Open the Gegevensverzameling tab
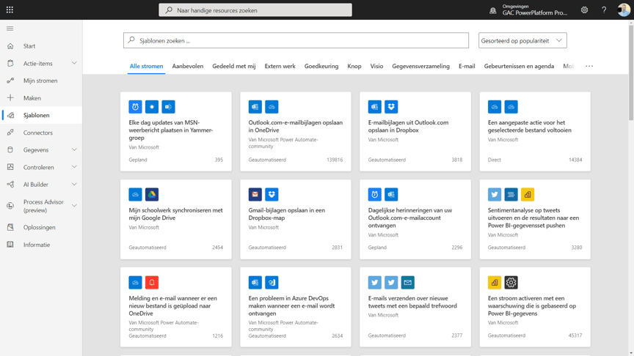Screen dimensions: 634x356 click(x=420, y=66)
